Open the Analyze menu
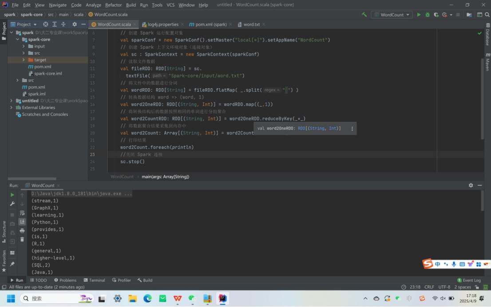Screen dimensions: 491x307 (93, 5)
